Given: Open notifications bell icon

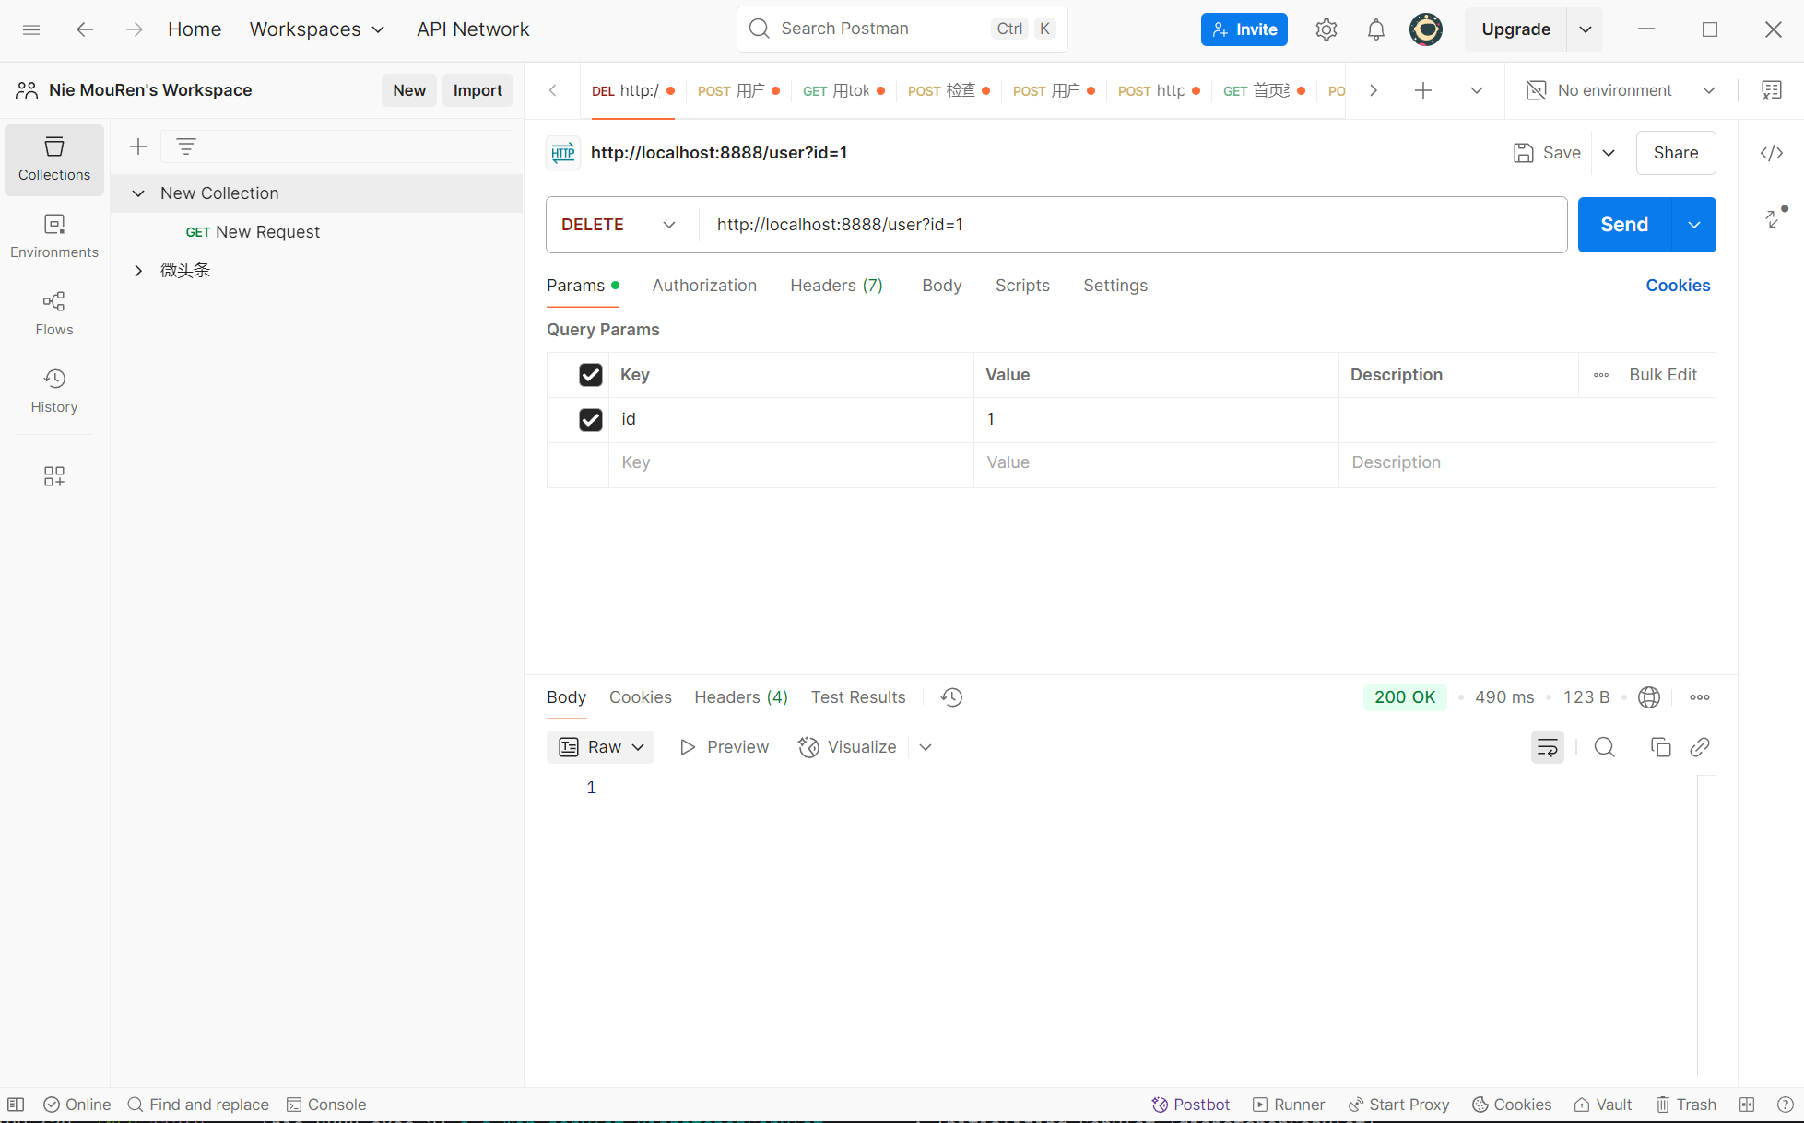Looking at the screenshot, I should (1375, 29).
